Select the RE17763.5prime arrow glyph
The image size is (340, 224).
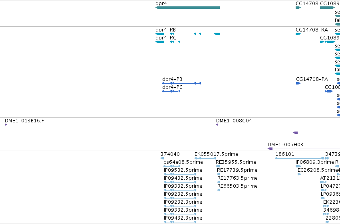tap(219, 182)
